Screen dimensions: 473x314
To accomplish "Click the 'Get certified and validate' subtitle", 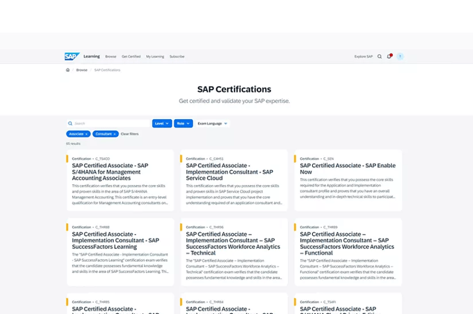I will coord(234,101).
